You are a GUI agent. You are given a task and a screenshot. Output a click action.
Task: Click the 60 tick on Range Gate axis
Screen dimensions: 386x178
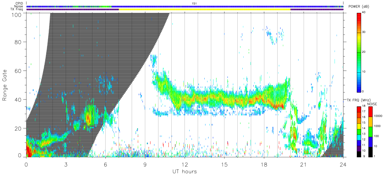[18, 71]
